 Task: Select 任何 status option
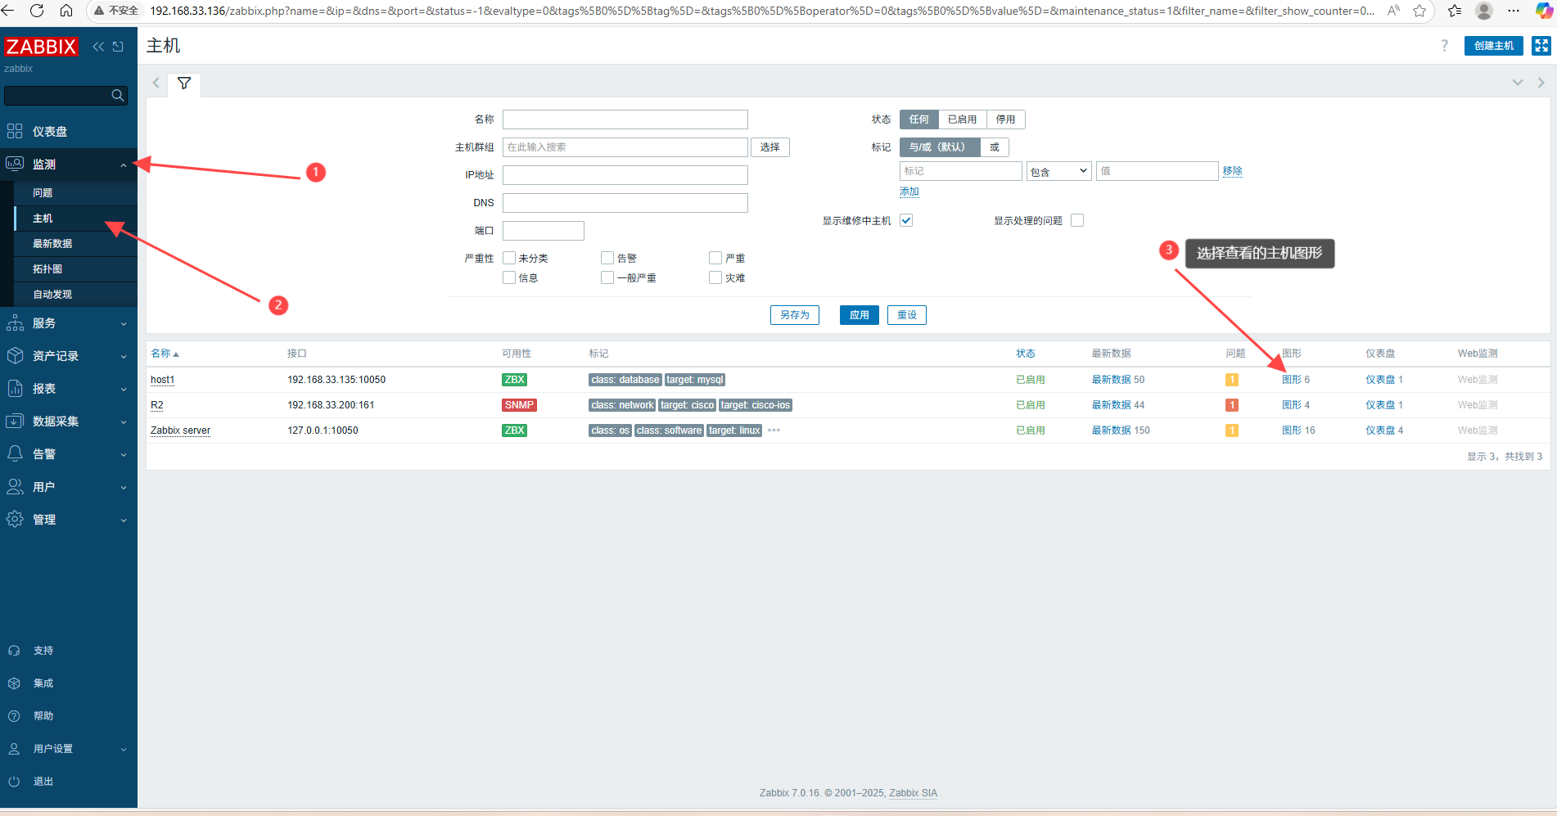pyautogui.click(x=918, y=119)
